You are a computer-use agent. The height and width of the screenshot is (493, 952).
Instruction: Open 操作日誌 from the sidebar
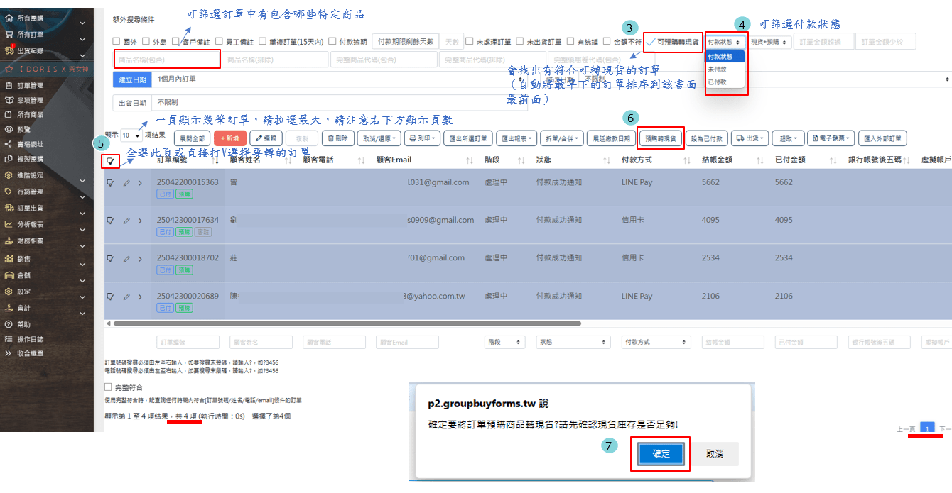tap(29, 339)
